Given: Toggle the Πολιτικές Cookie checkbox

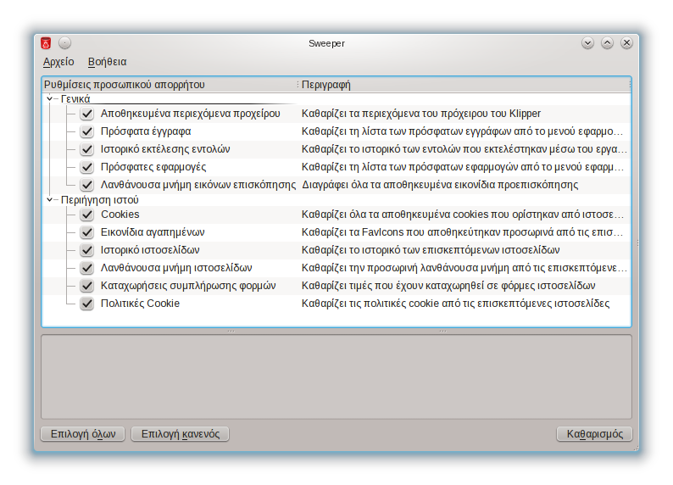Looking at the screenshot, I should point(86,304).
